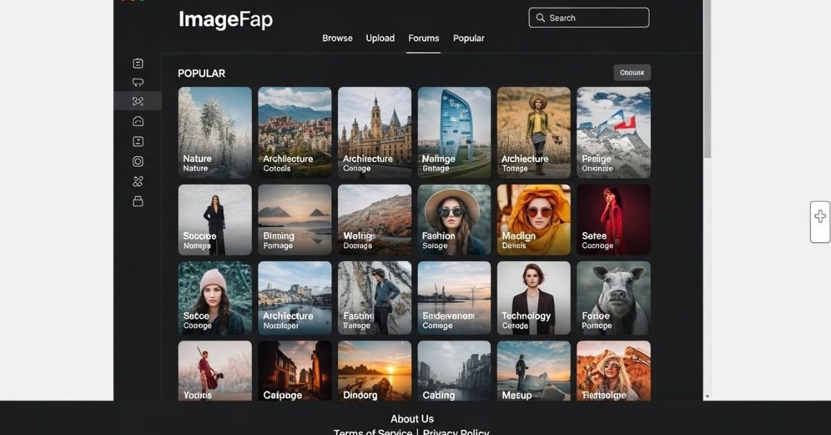This screenshot has height=435, width=831.
Task: Open the presentation board icon in the sidebar
Action: click(138, 82)
